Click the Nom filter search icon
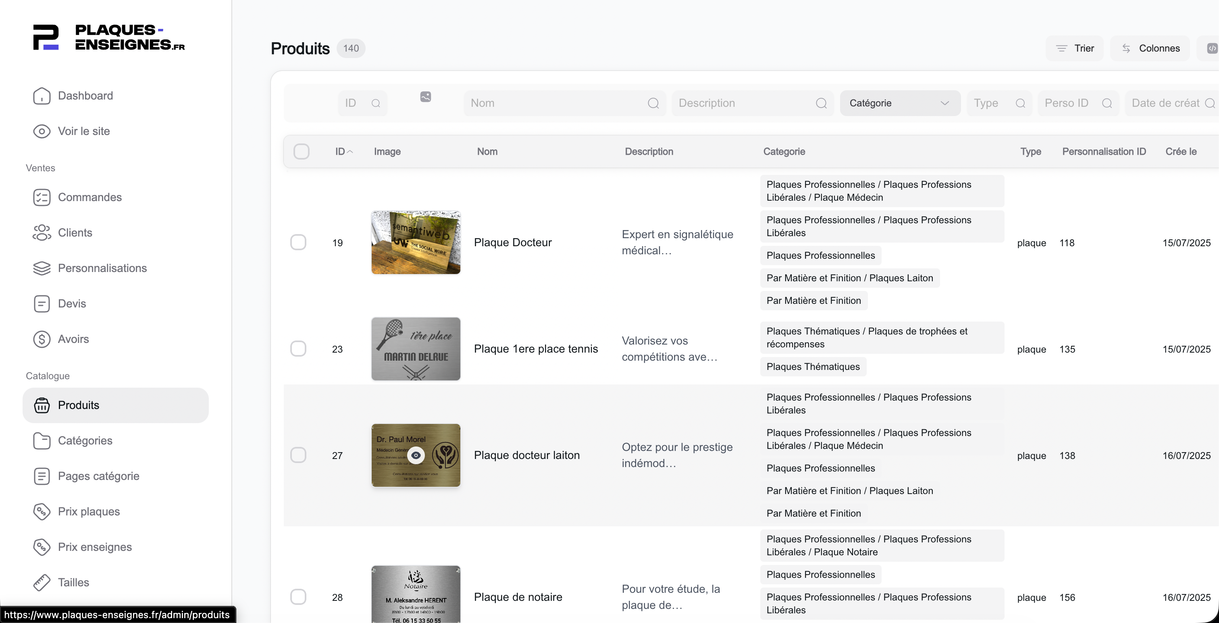This screenshot has height=623, width=1219. [653, 104]
